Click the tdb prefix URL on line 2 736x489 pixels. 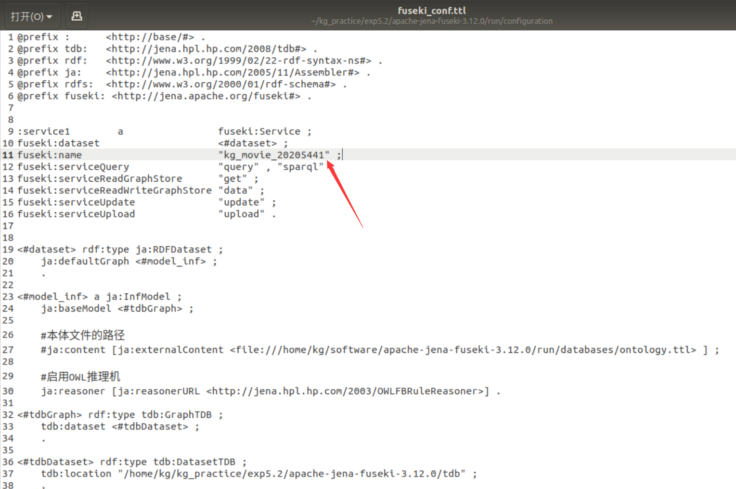tap(206, 49)
